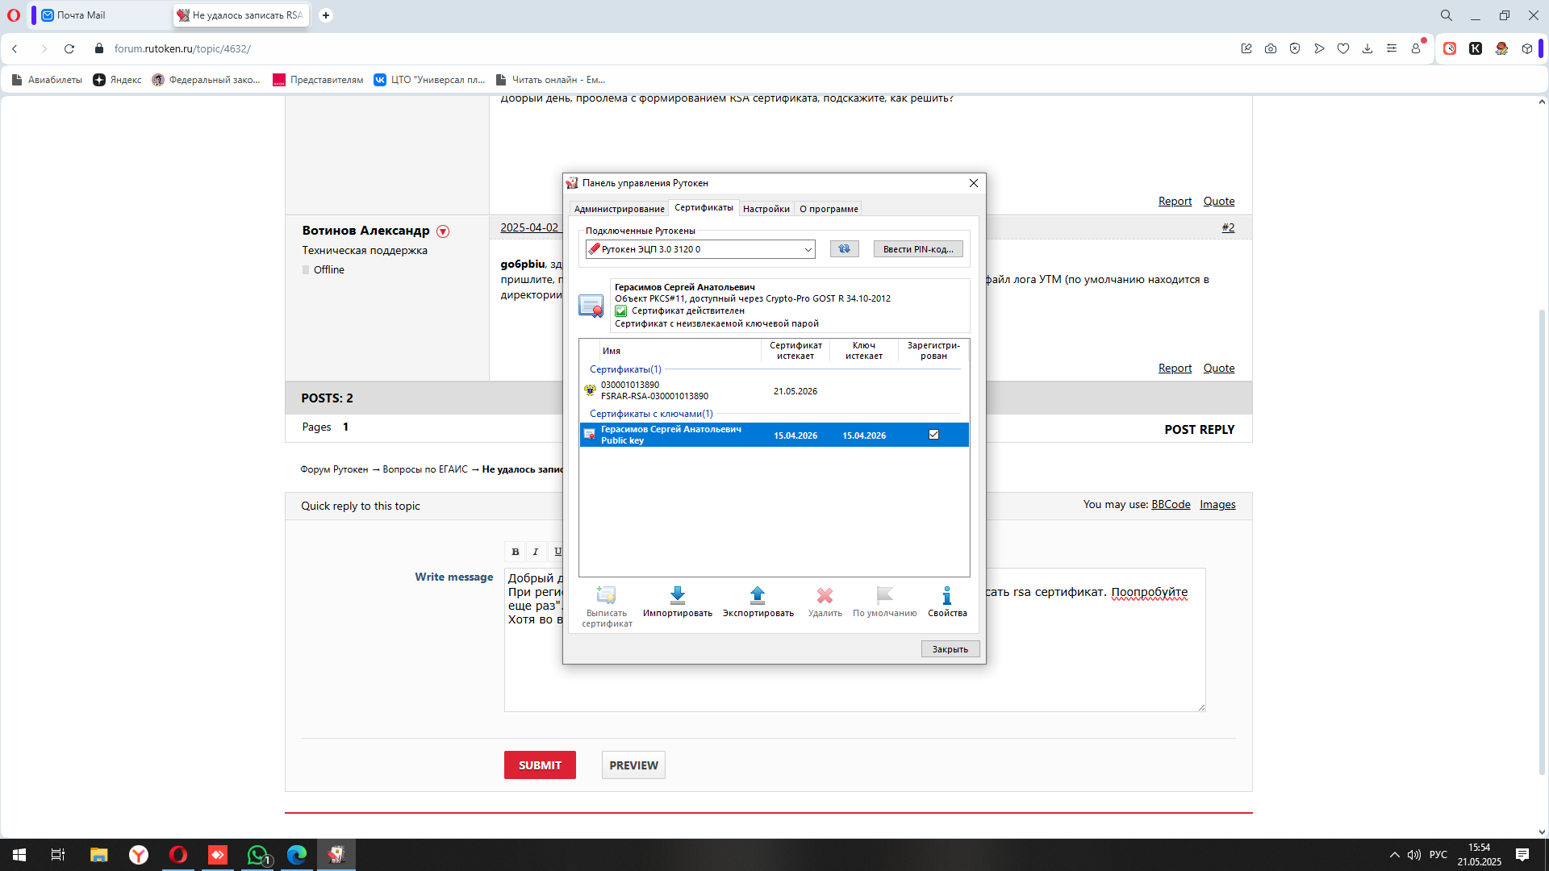This screenshot has height=871, width=1549.
Task: Open Opera downloads icon
Action: pos(1367,48)
